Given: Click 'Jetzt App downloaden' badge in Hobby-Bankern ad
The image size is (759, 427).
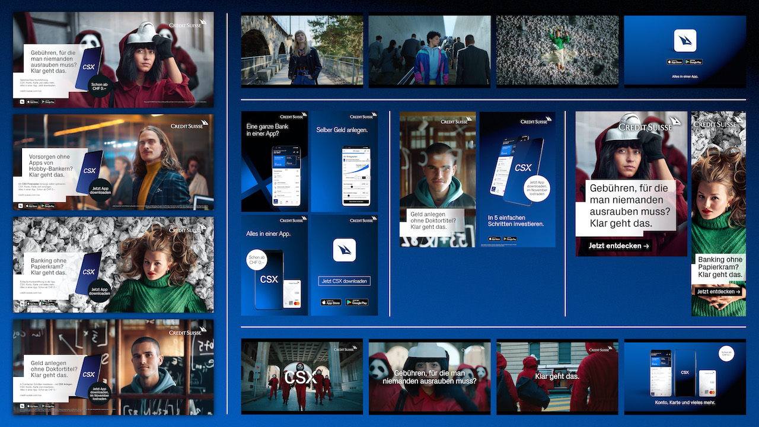Looking at the screenshot, I should coord(100,190).
